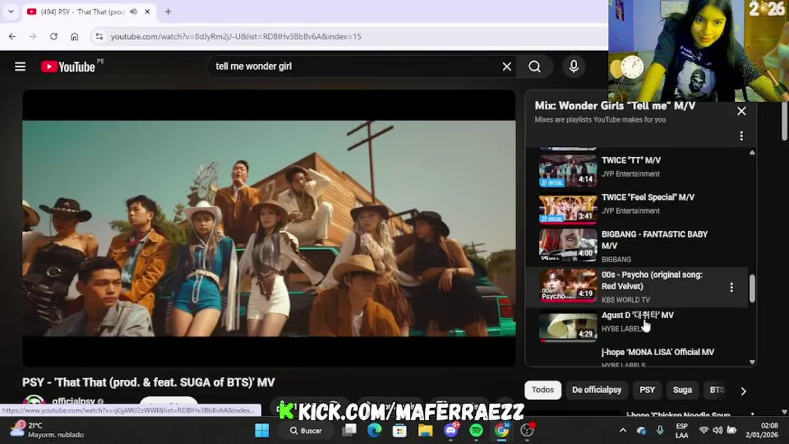Screen dimensions: 789x444
Task: Play BIGBANG - FANTASTIC BABY M/V
Action: point(655,240)
